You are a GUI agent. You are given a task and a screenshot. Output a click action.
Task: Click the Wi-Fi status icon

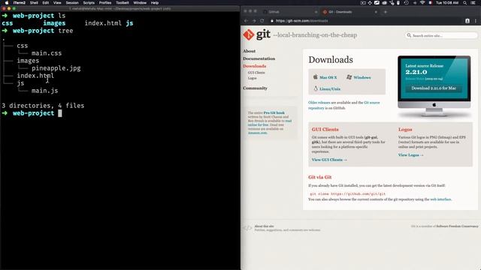422,3
